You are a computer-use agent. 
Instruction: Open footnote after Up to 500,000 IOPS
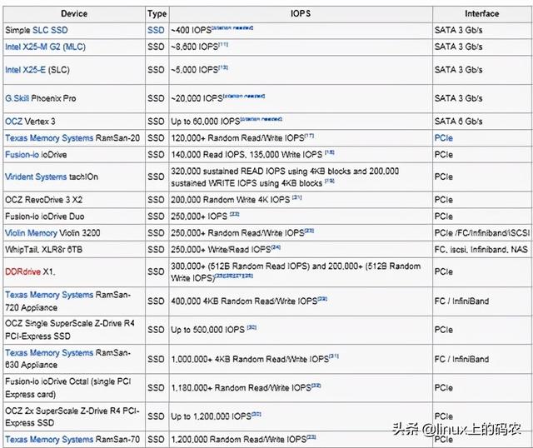coord(252,327)
